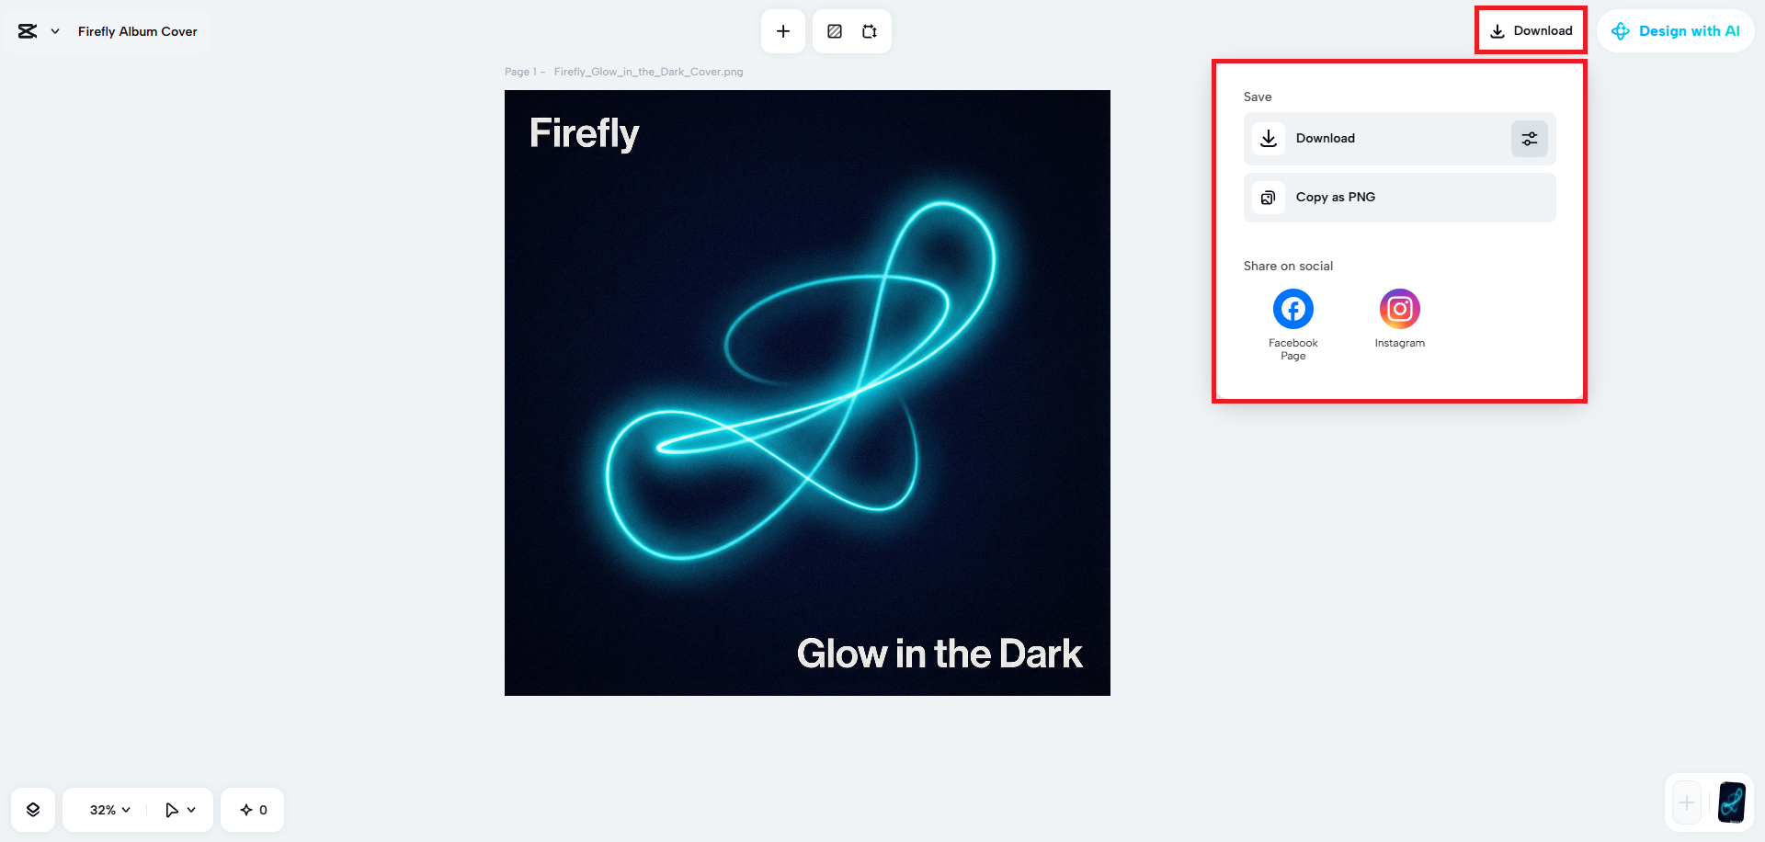This screenshot has height=842, width=1765.
Task: Open the canvas background editor
Action: (834, 30)
